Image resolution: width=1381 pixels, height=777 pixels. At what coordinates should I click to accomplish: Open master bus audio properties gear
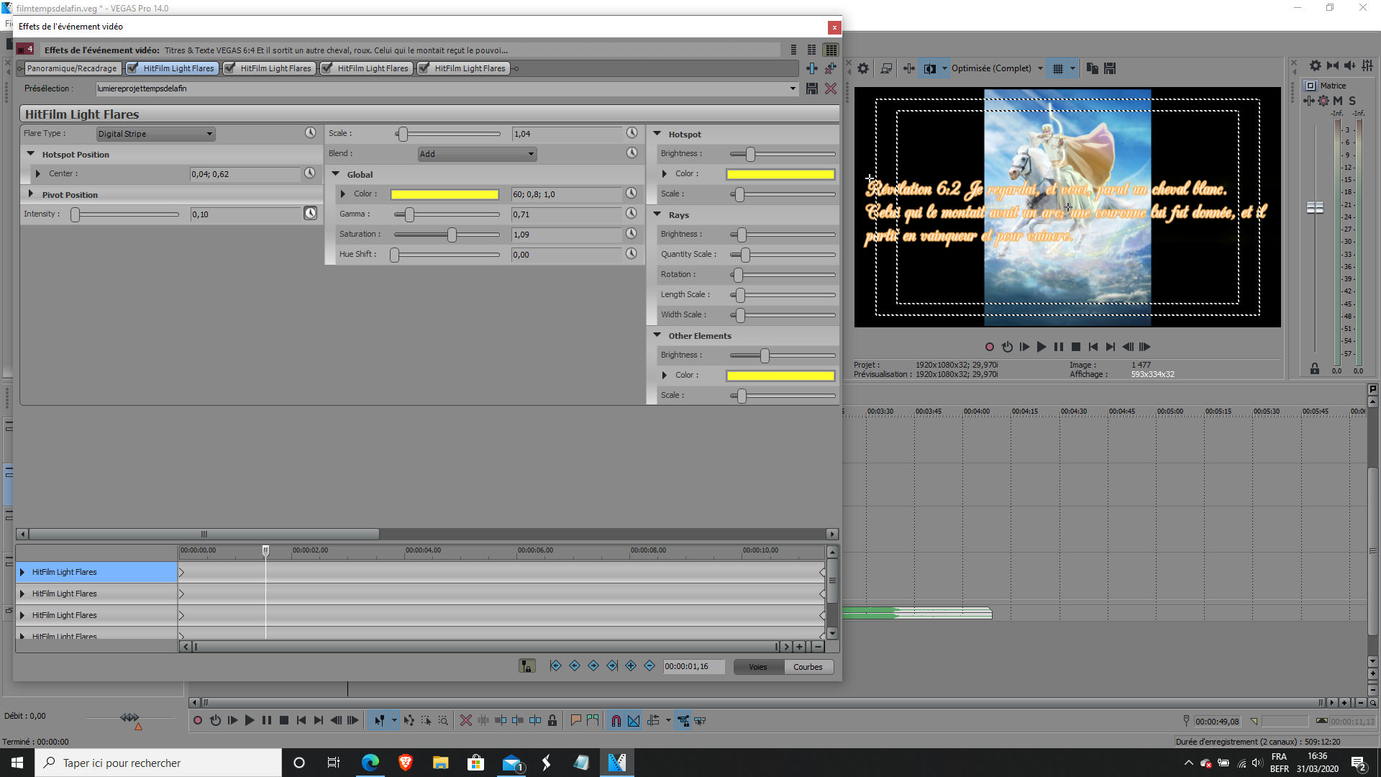tap(1315, 65)
